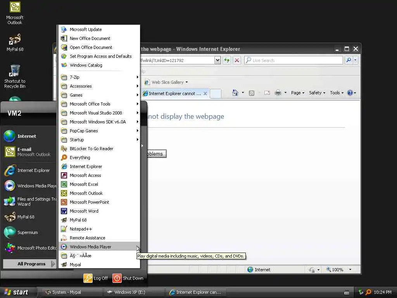Open Microsoft Photo Editor
Image resolution: width=397 pixels, height=298 pixels.
pos(29,248)
